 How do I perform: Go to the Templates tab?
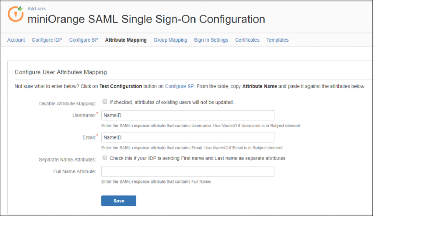(277, 40)
